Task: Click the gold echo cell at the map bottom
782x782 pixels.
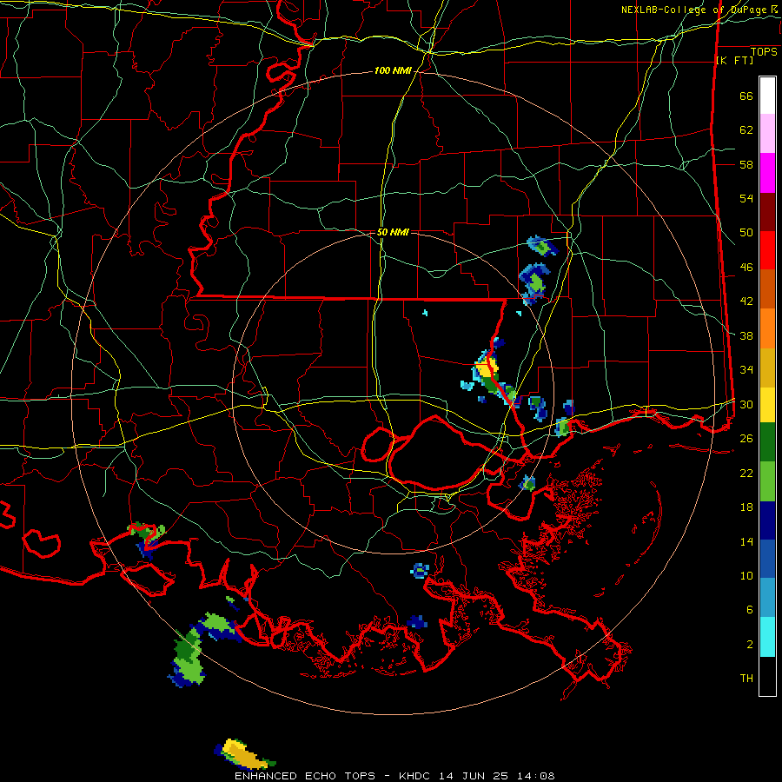Action: [x=244, y=754]
